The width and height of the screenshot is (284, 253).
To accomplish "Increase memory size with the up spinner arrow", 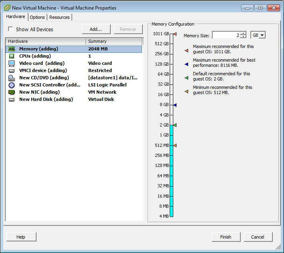I will (243, 34).
